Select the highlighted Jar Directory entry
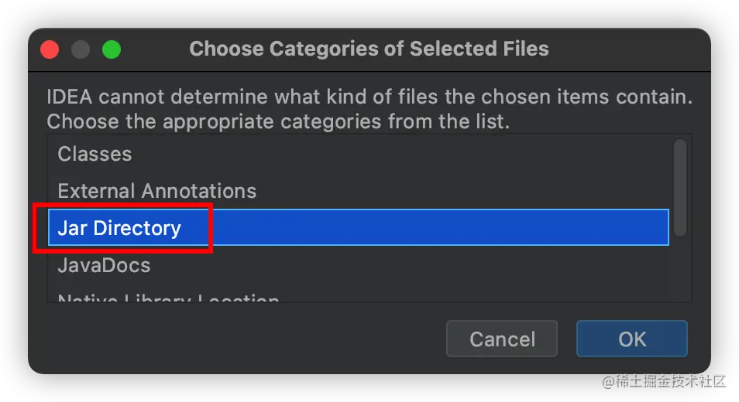 pyautogui.click(x=119, y=228)
